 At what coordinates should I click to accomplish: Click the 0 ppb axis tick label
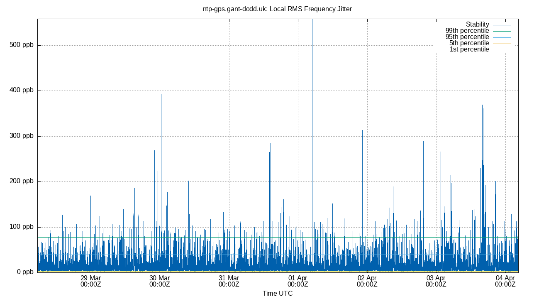click(x=25, y=271)
